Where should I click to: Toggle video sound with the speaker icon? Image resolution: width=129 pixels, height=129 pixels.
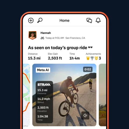[x=85, y=116]
